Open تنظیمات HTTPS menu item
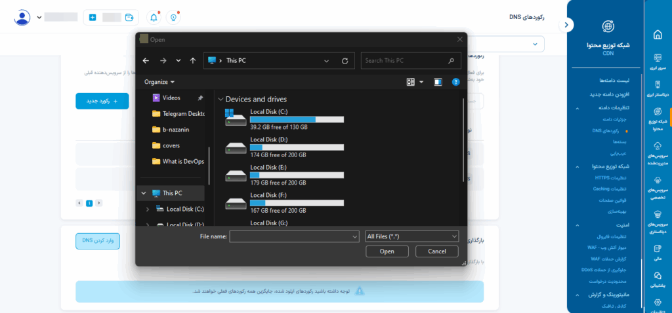672x313 pixels. tap(610, 177)
